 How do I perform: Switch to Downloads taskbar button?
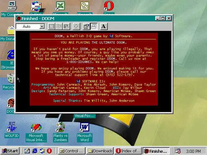[100, 151]
